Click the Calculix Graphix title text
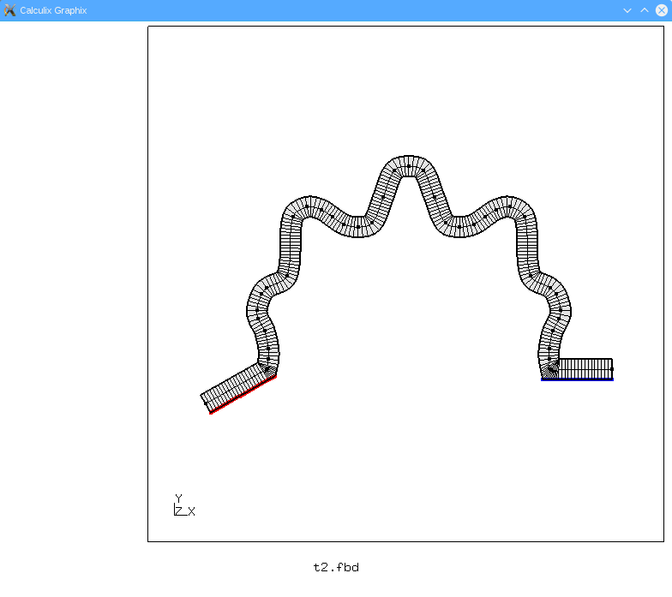The width and height of the screenshot is (672, 597). click(x=53, y=10)
